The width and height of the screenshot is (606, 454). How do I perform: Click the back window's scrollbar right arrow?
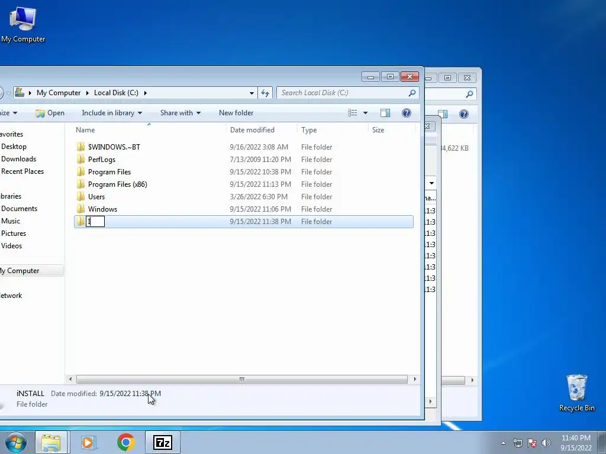pos(472,380)
